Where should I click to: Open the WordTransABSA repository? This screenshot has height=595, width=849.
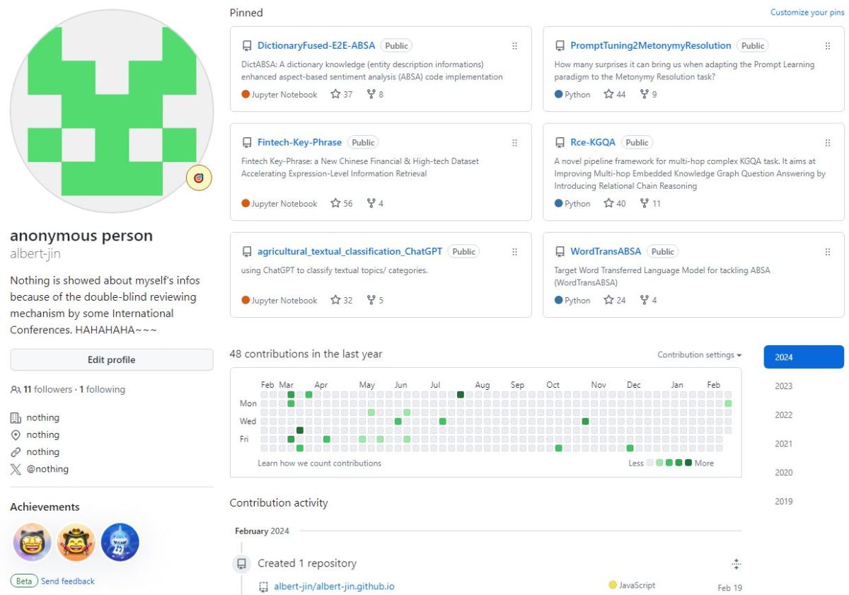pos(606,251)
